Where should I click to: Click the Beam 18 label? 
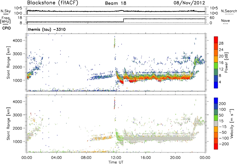pos(116,3)
